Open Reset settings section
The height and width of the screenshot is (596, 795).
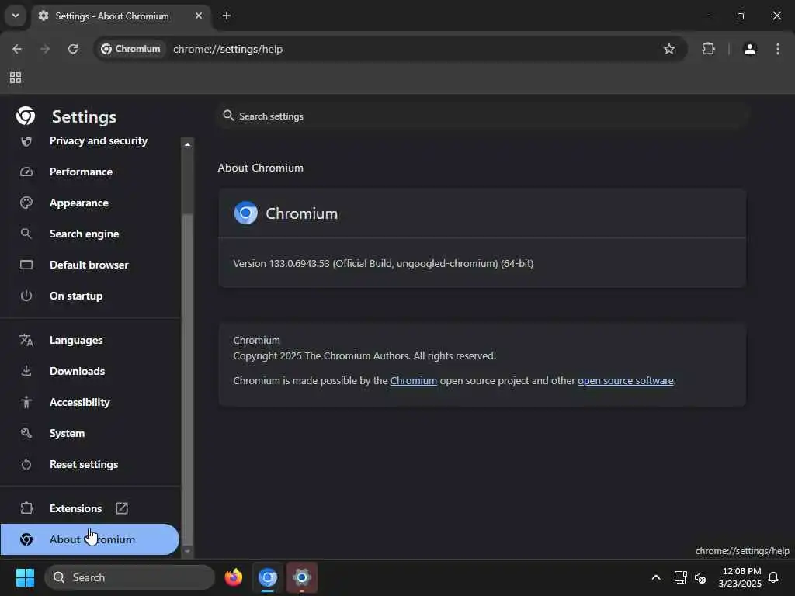[x=90, y=464]
